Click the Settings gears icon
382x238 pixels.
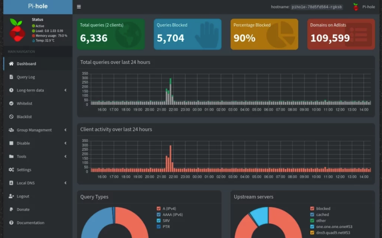tap(11, 170)
